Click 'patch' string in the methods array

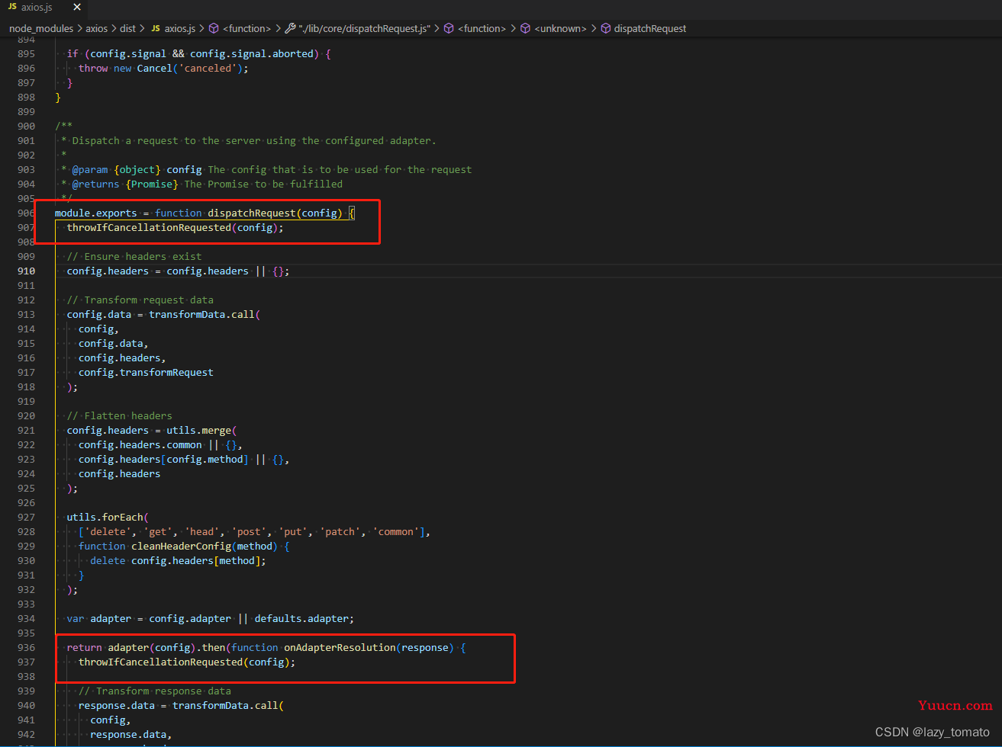pyautogui.click(x=340, y=531)
